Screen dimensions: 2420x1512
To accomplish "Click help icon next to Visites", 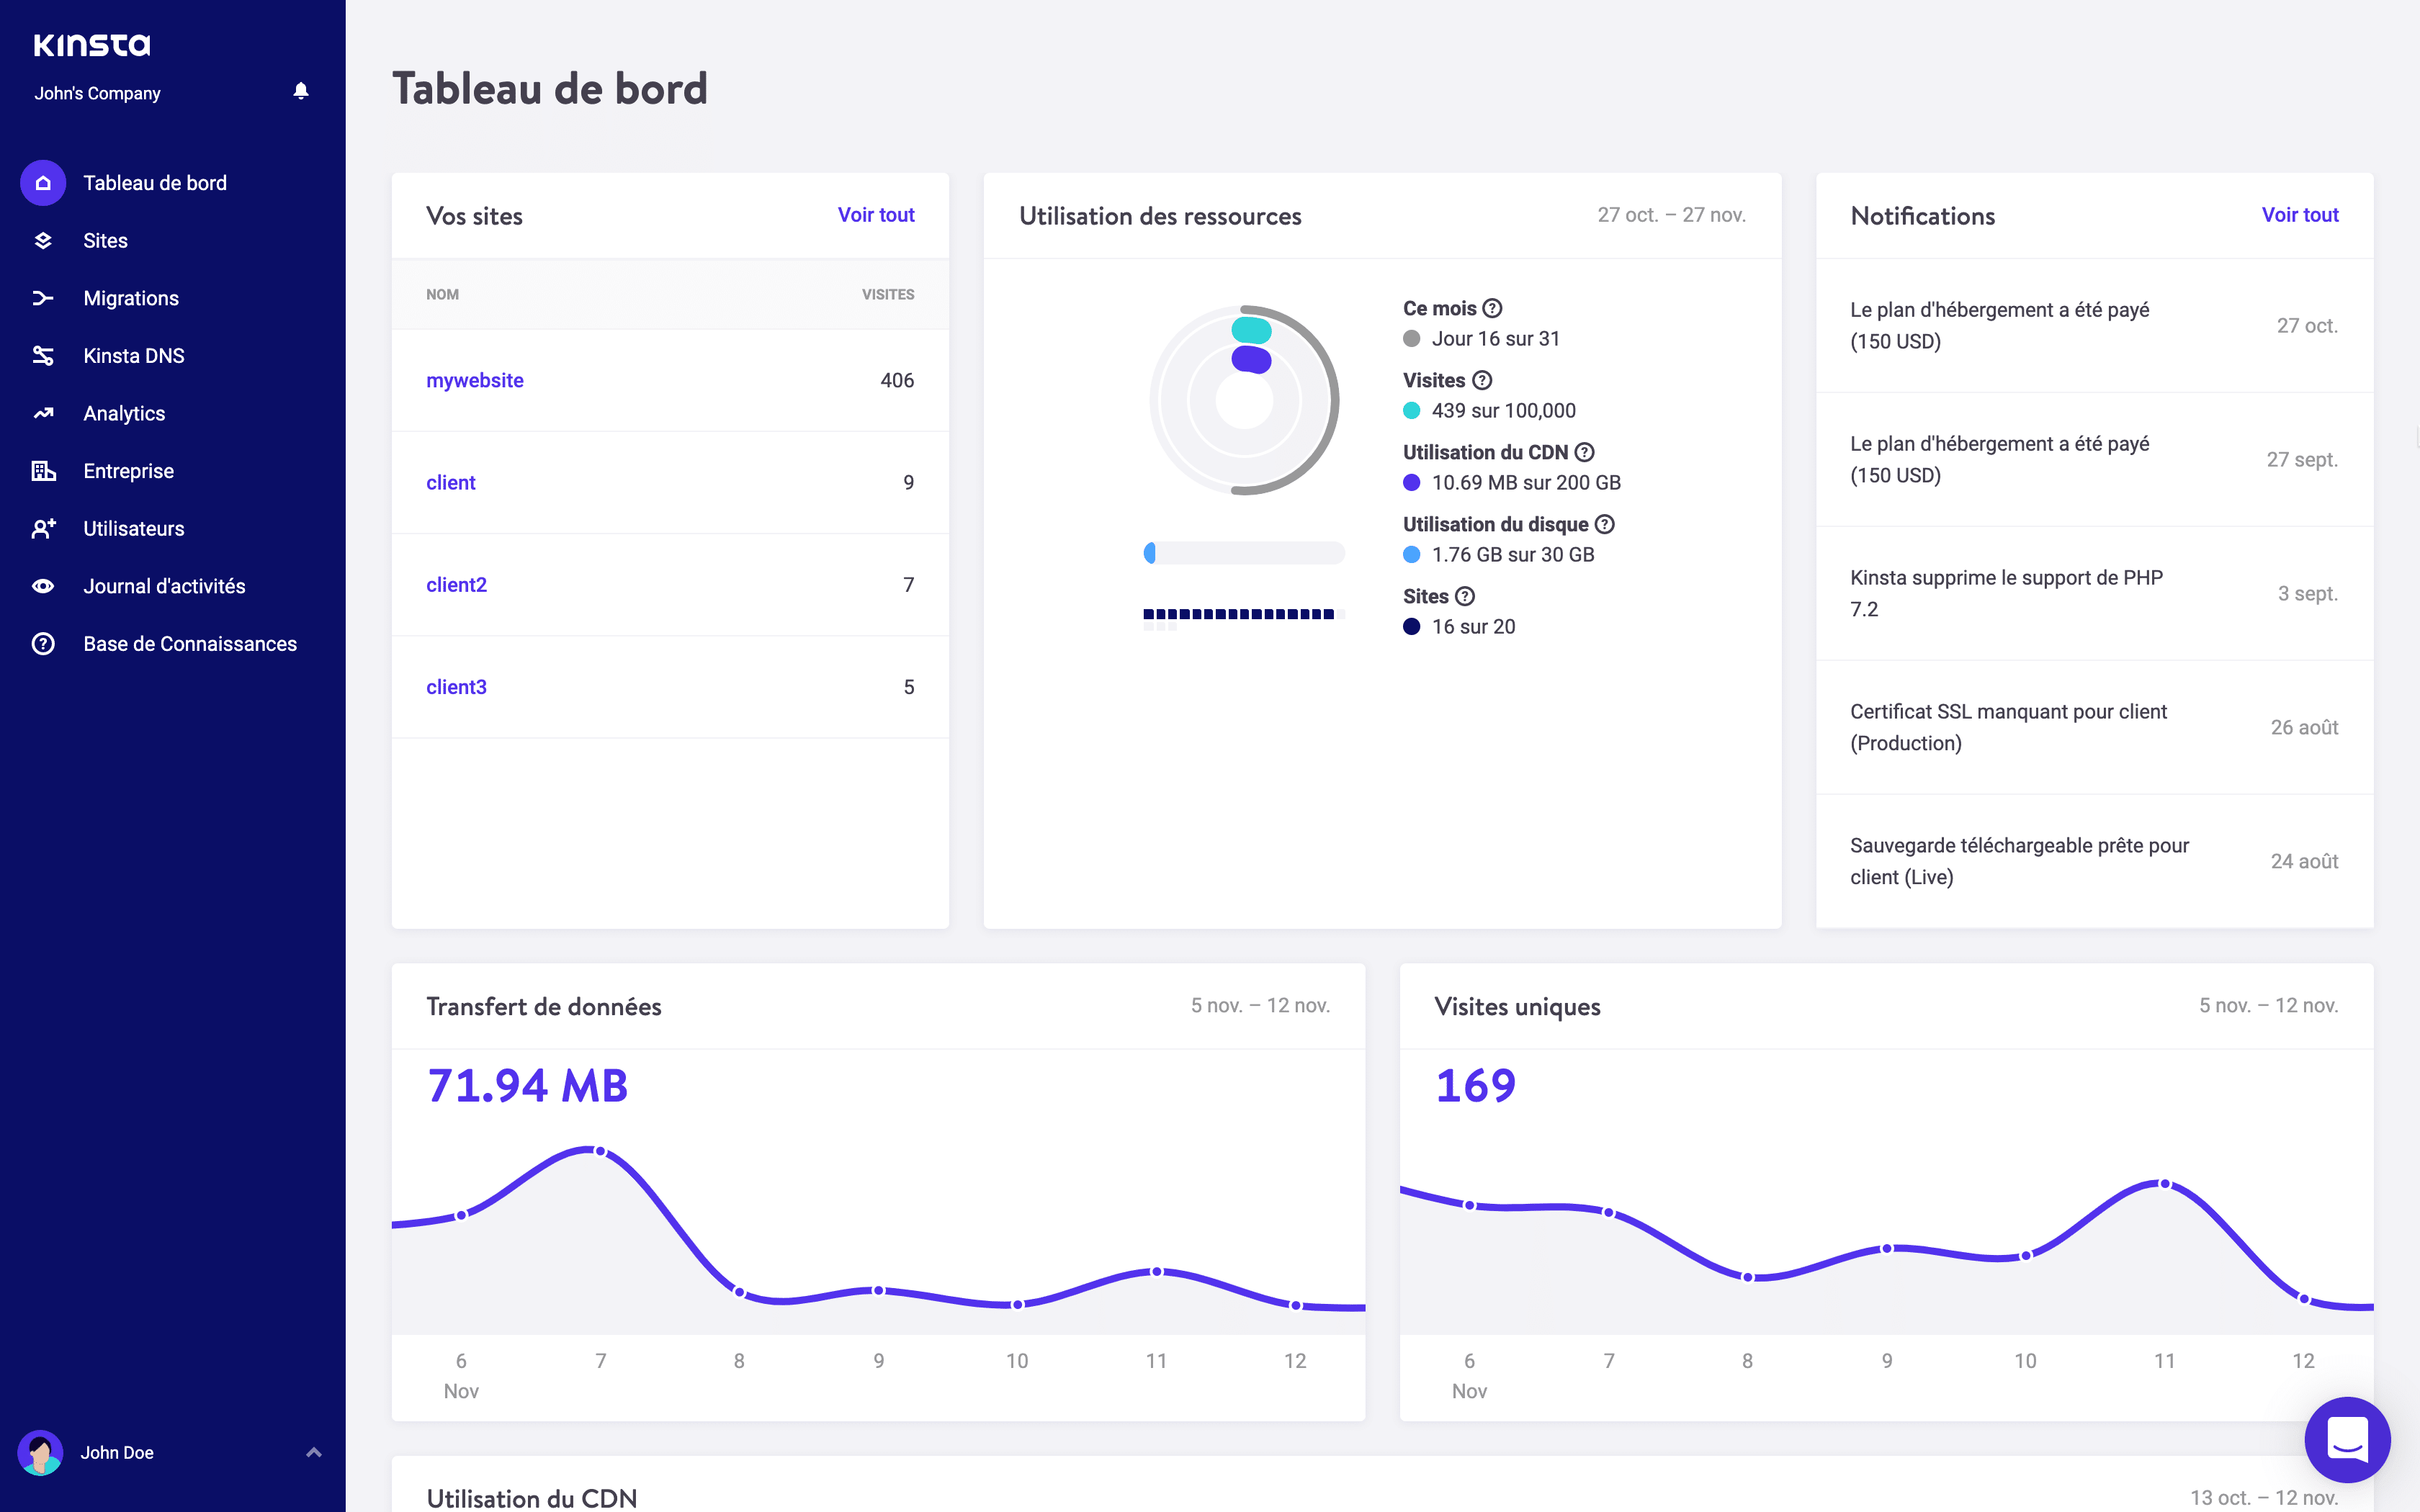I will (x=1483, y=380).
